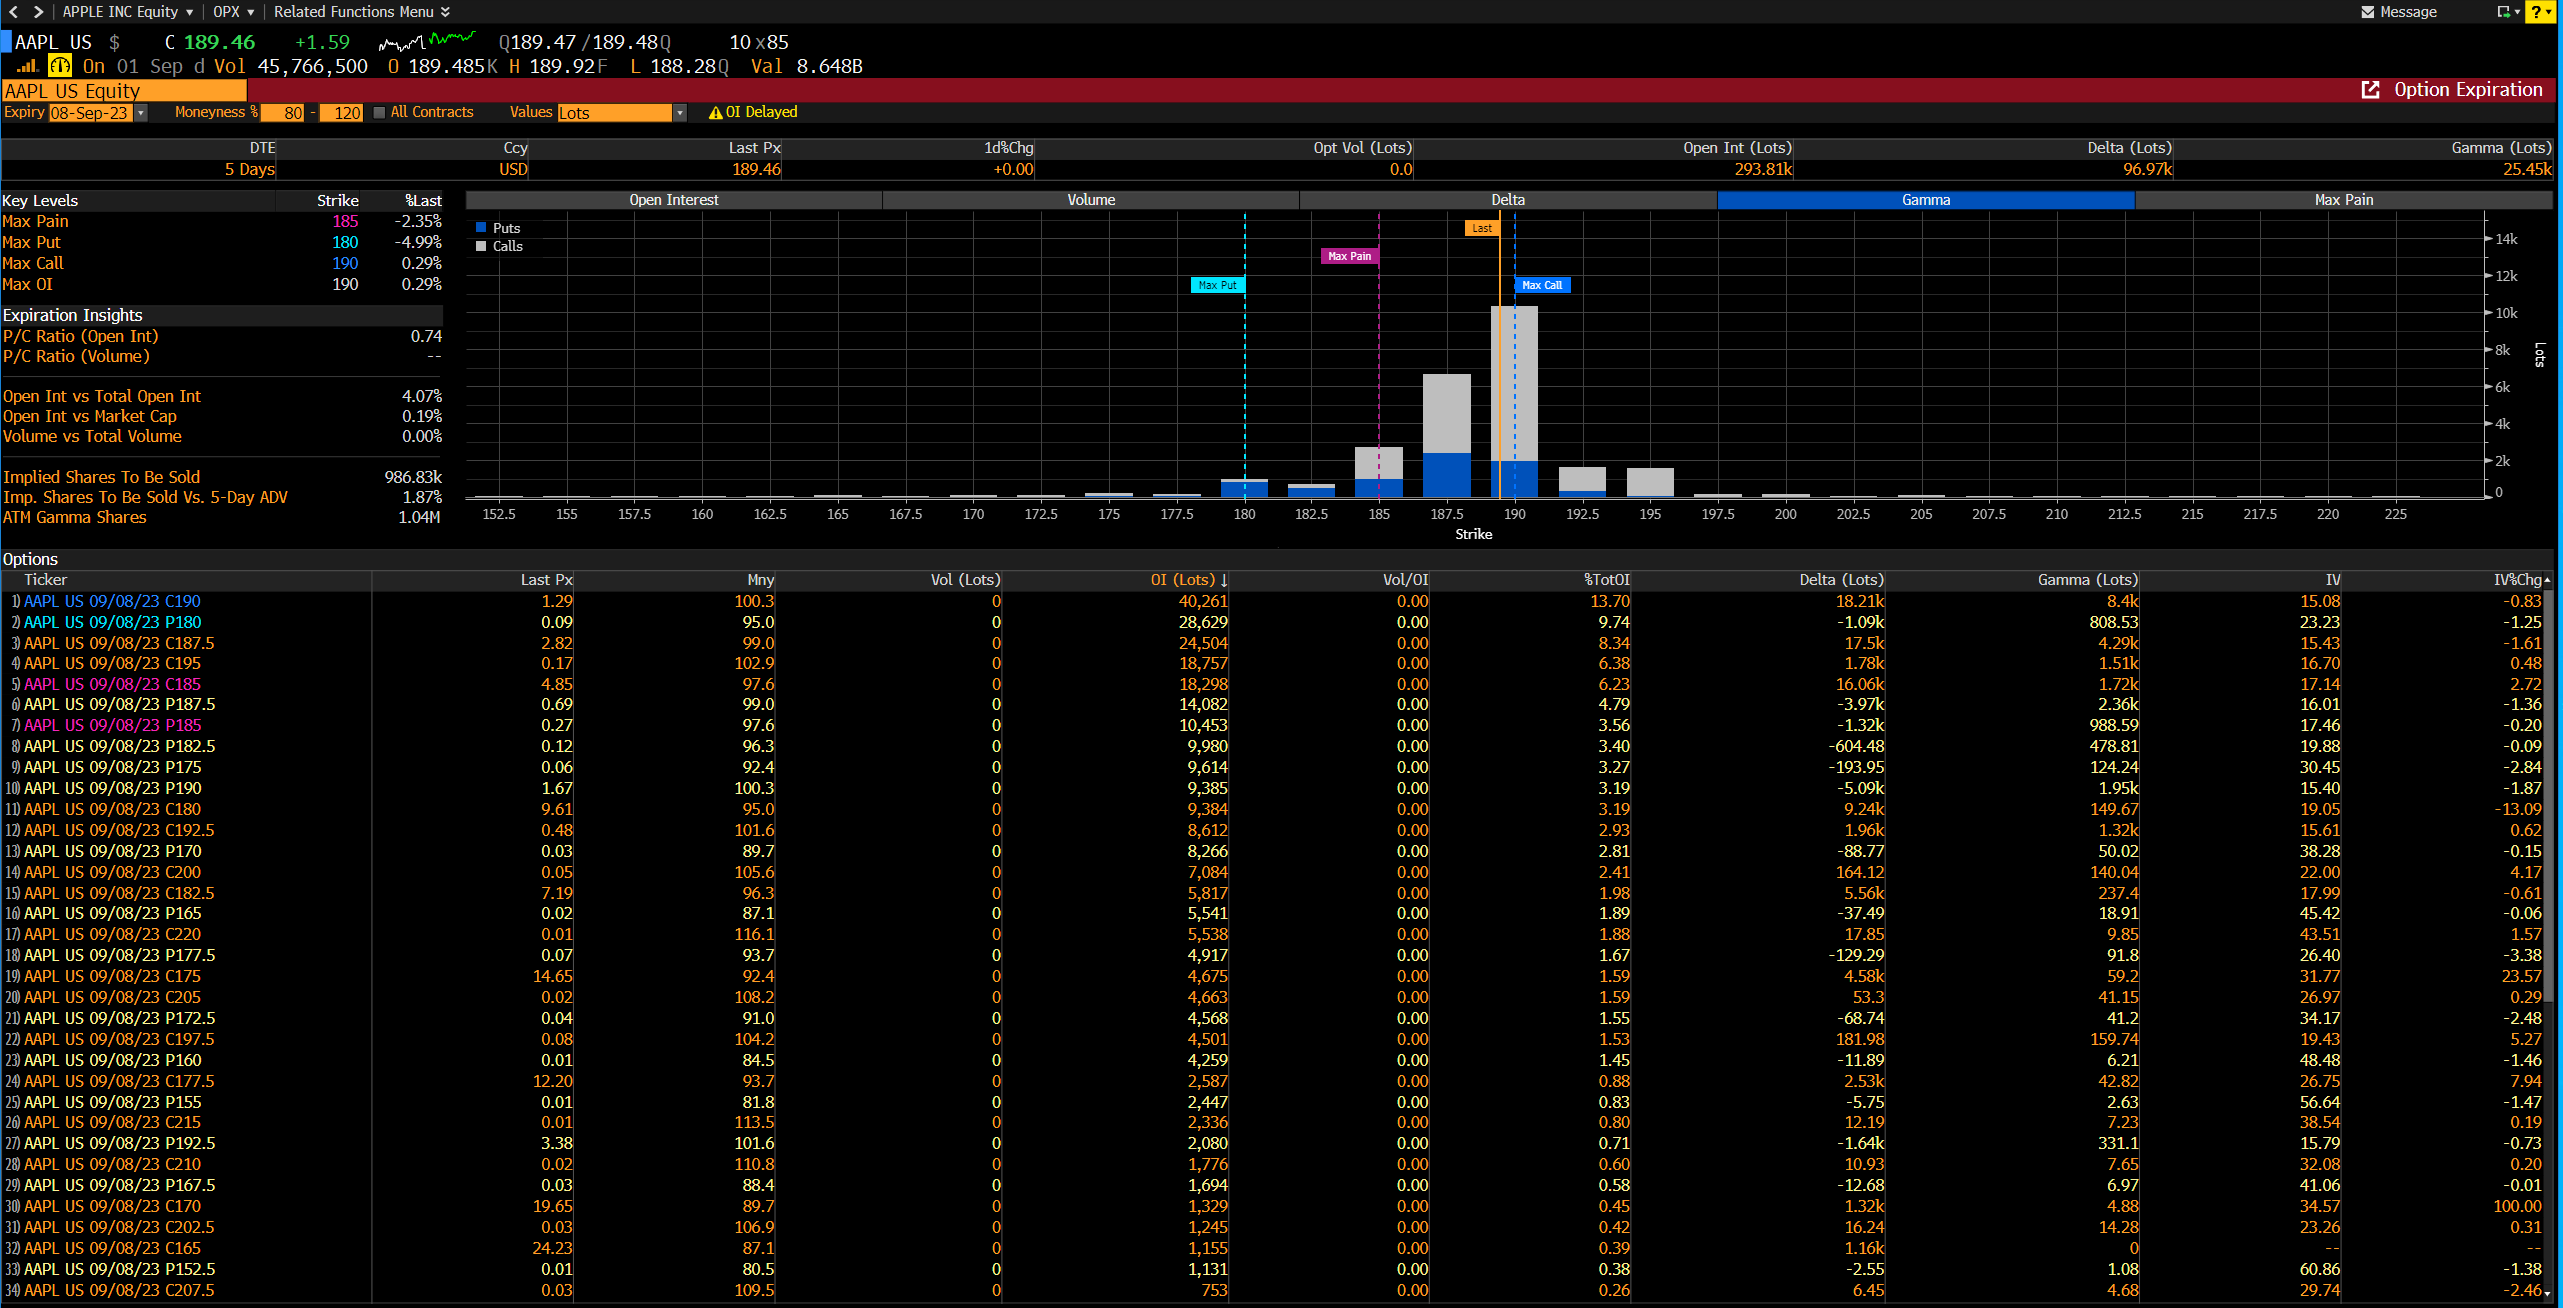This screenshot has width=2563, height=1308.
Task: Click the forward navigation arrow
Action: point(38,12)
